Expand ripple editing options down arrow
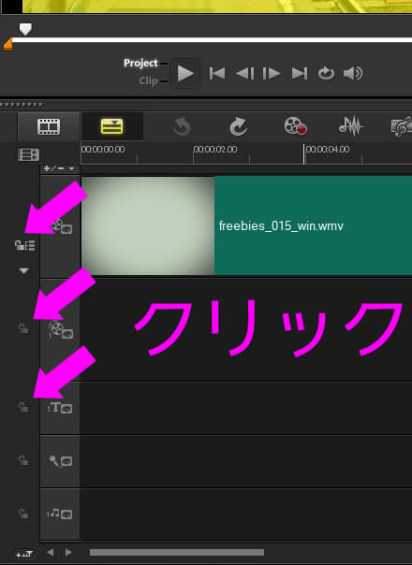The image size is (412, 565). (x=23, y=271)
